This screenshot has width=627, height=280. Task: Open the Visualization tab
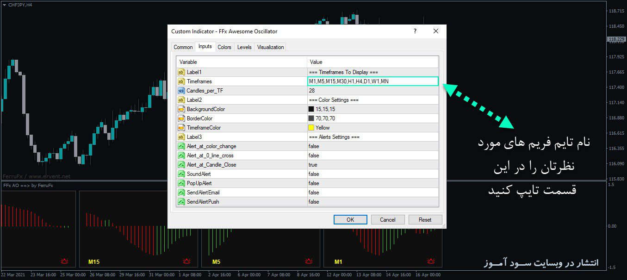point(270,47)
